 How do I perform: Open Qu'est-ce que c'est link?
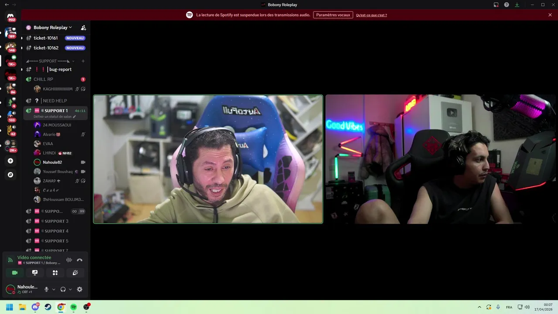click(x=371, y=15)
